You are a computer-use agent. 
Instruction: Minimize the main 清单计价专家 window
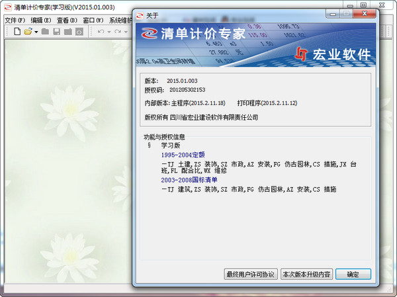pyautogui.click(x=350, y=5)
